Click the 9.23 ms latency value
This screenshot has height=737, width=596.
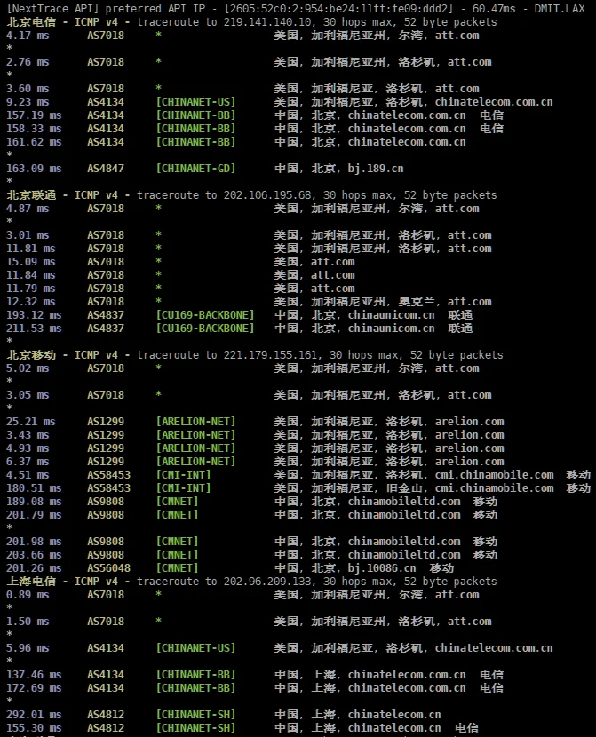[28, 102]
